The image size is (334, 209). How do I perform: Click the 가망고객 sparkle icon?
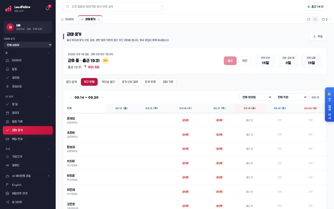point(8,157)
